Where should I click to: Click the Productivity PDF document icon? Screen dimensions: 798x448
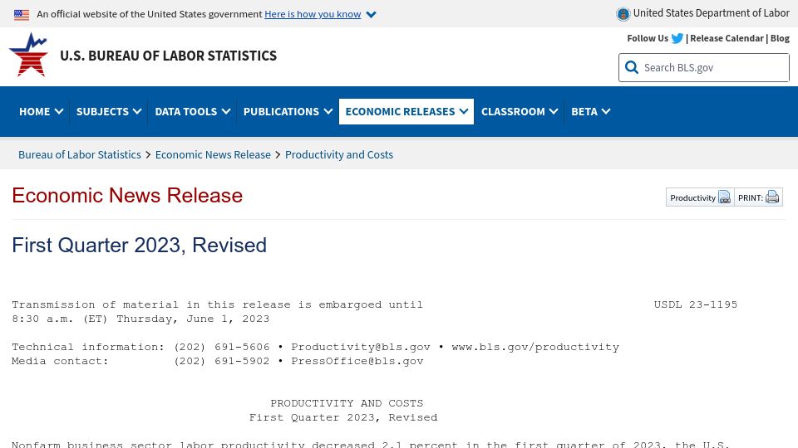pos(724,197)
